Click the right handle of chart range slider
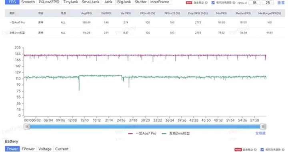This screenshot has width=288, height=152. point(263,126)
